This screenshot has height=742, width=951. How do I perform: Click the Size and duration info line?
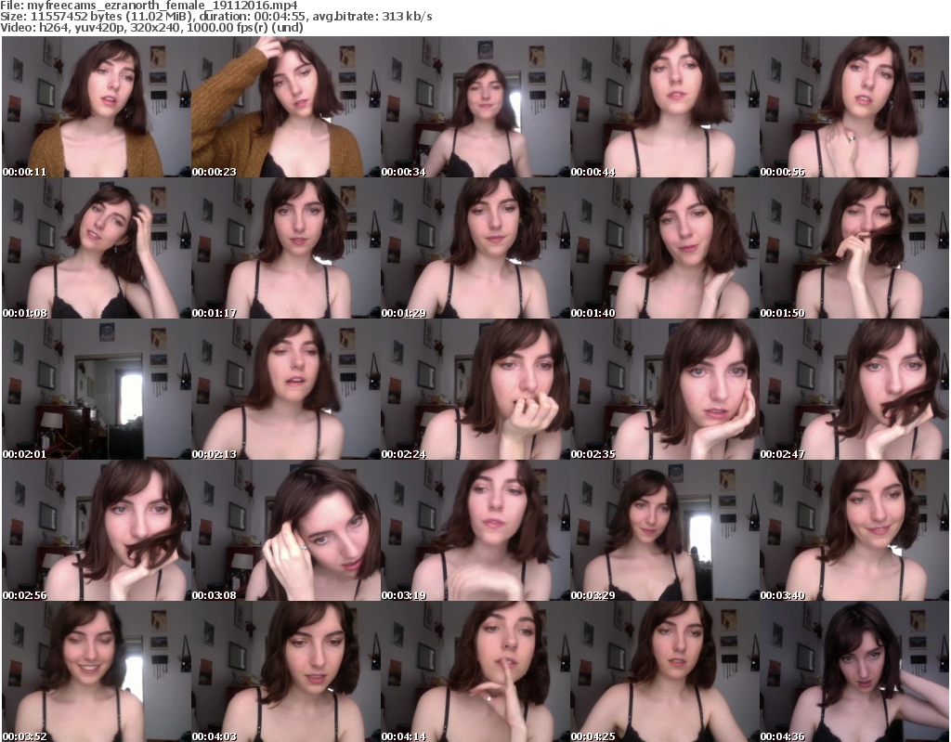(216, 17)
